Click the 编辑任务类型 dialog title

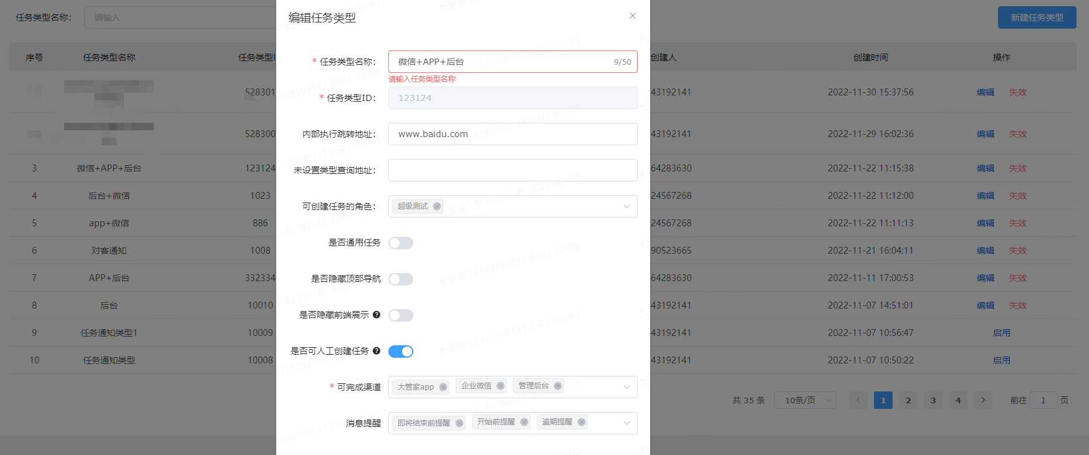[322, 18]
